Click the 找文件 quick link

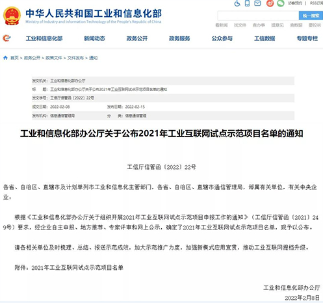(x=240, y=25)
